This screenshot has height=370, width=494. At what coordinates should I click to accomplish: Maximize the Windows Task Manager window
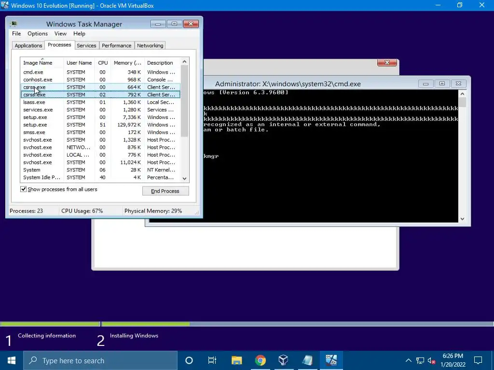click(174, 24)
